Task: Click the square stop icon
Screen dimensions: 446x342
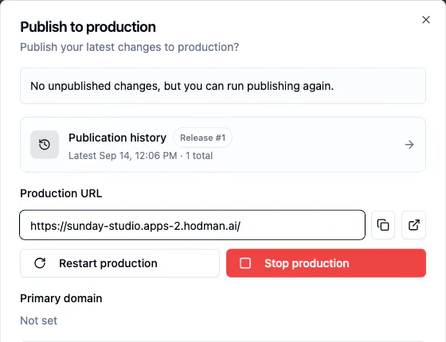Action: coord(245,263)
